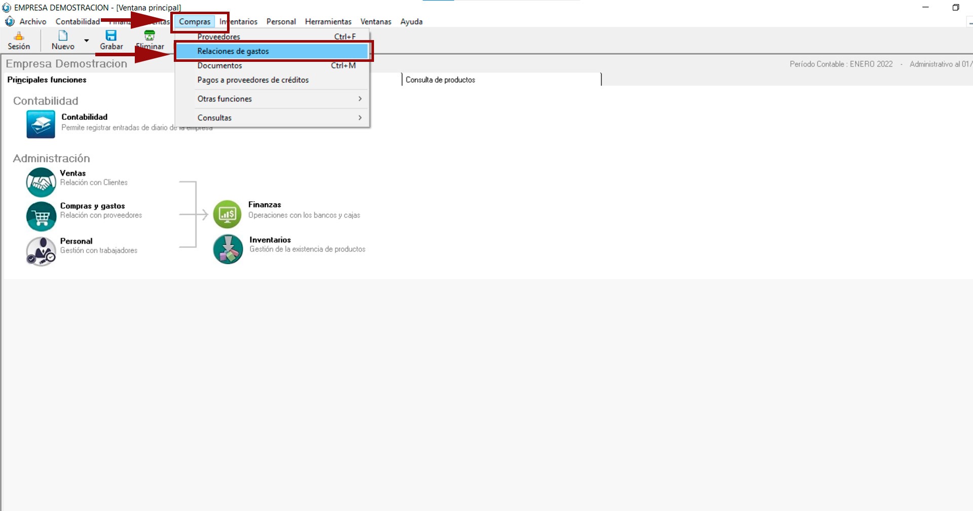Open the Finanzas module icon
The height and width of the screenshot is (511, 973).
[227, 214]
